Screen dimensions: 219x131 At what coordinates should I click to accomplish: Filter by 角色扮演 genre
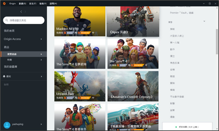coord(174,63)
